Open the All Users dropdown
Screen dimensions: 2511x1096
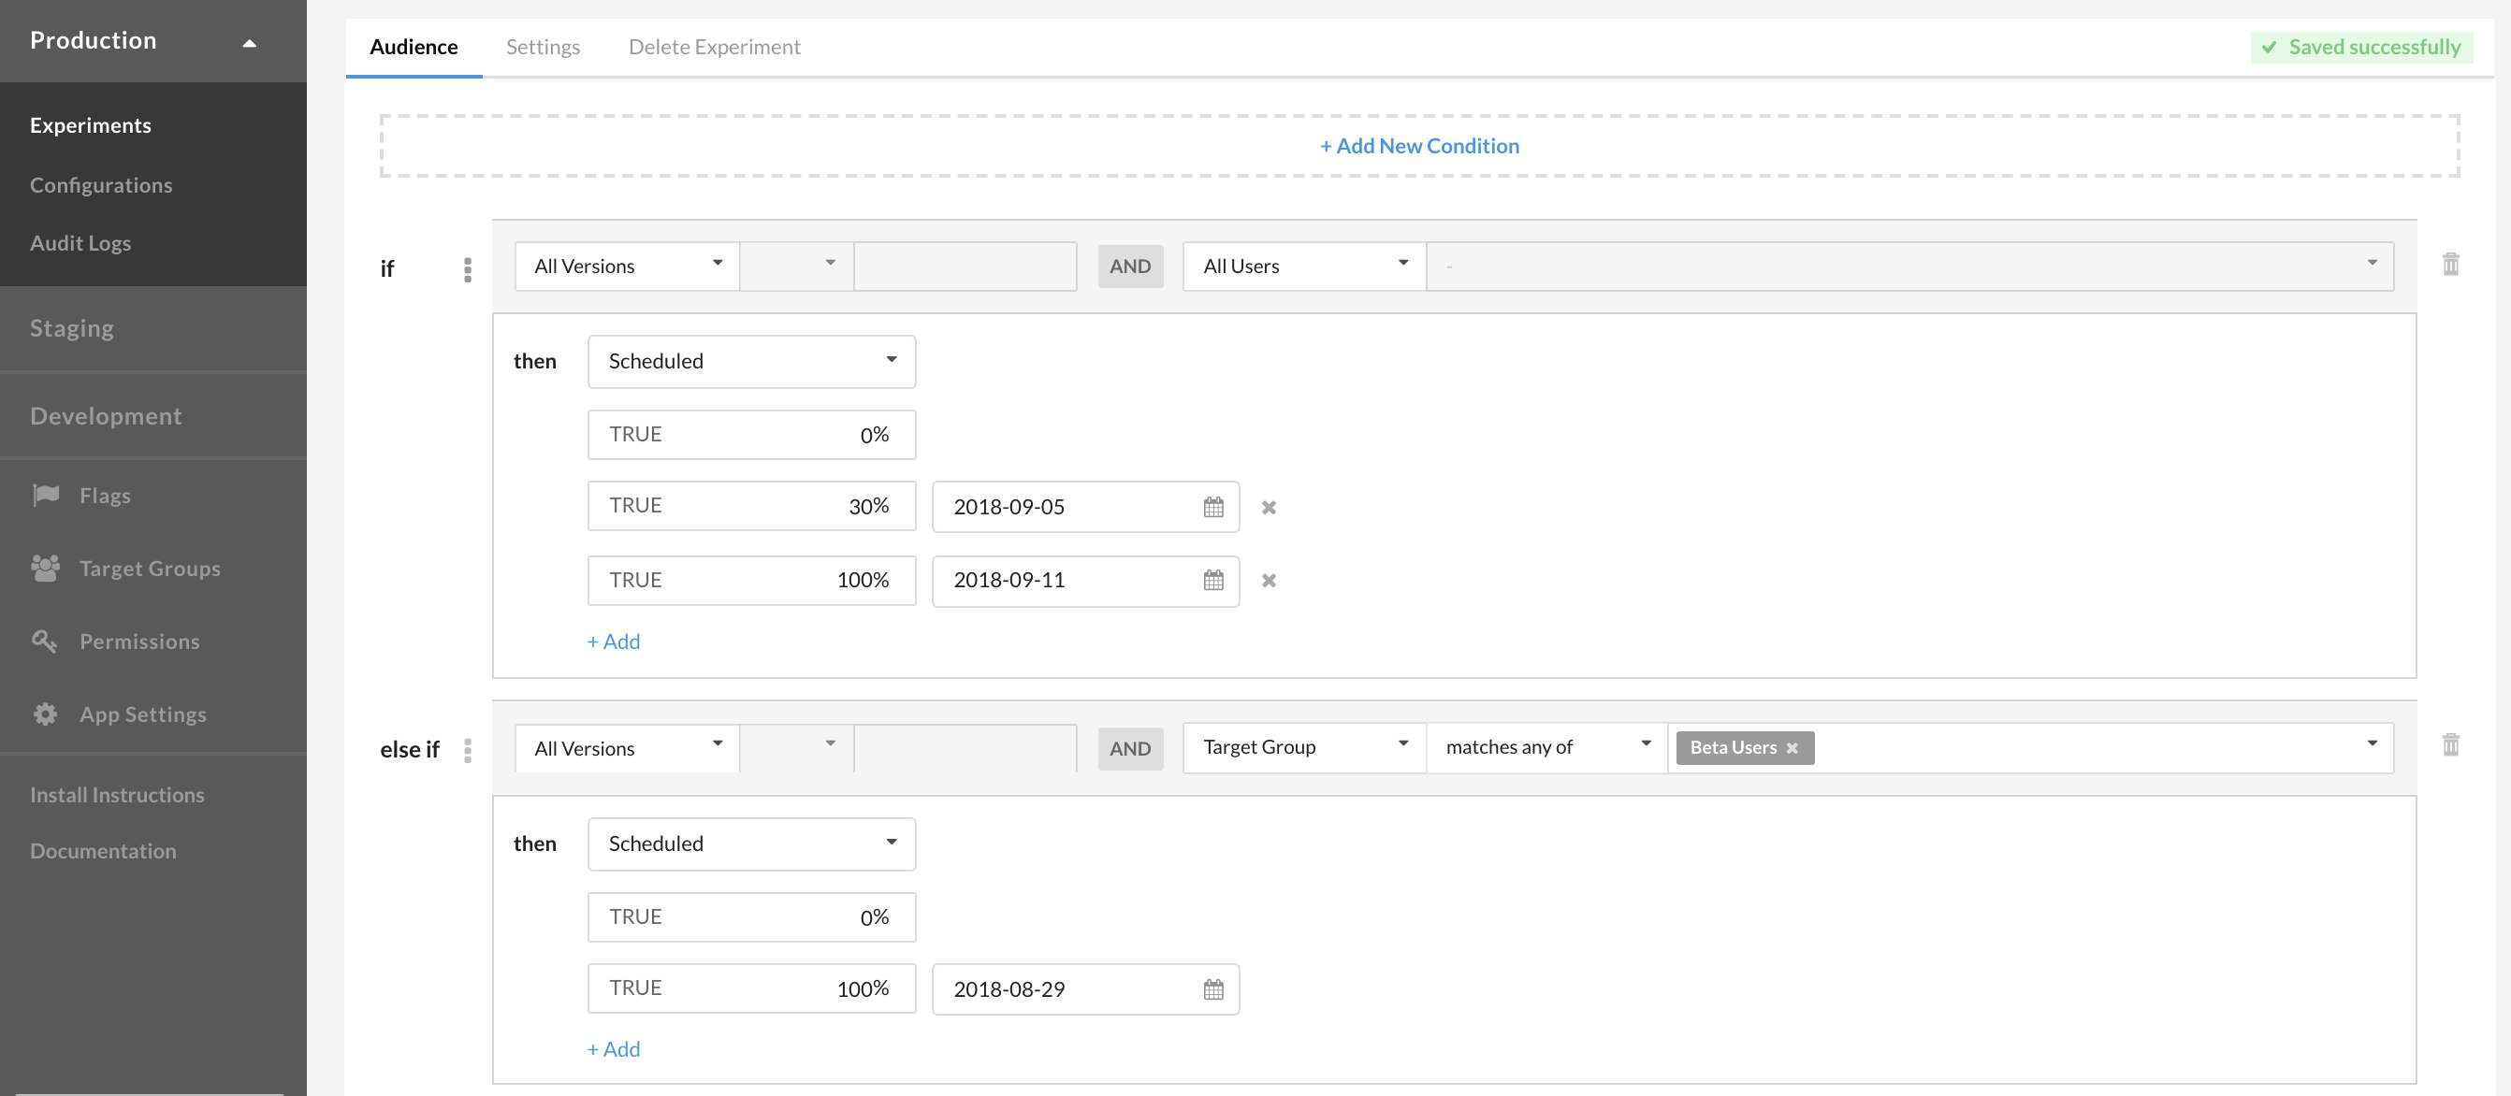click(x=1303, y=266)
